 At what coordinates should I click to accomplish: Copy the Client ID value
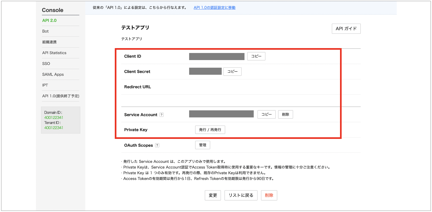point(256,56)
